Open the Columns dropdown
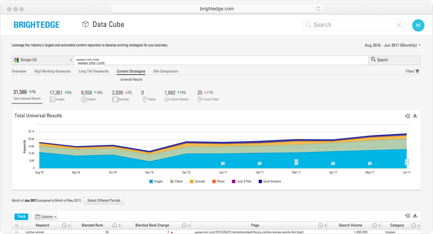Viewport: 433px width, 234px height. click(x=46, y=217)
